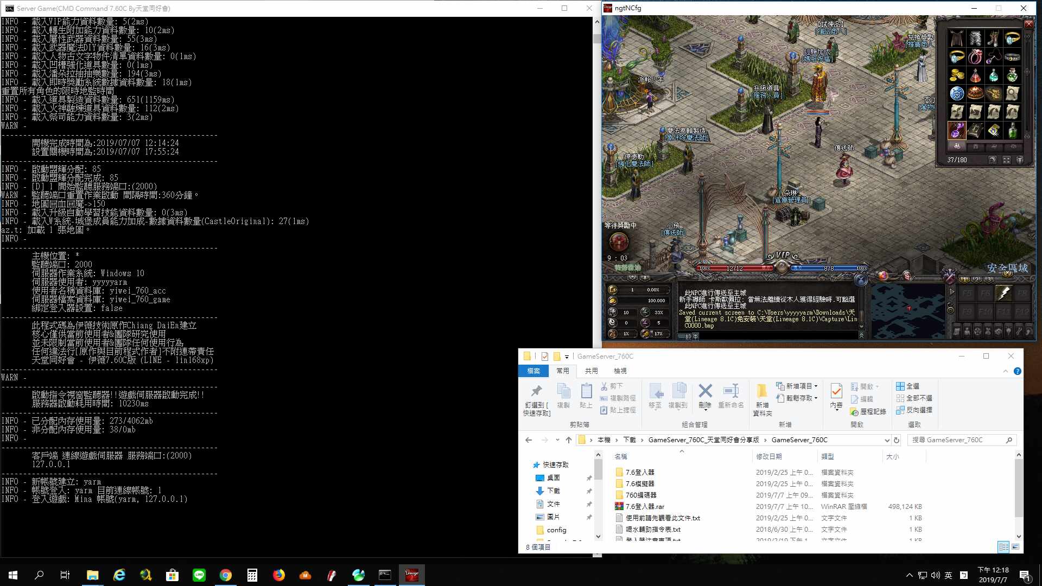Open quick access toolbar customize dropdown
The width and height of the screenshot is (1042, 586).
[567, 356]
